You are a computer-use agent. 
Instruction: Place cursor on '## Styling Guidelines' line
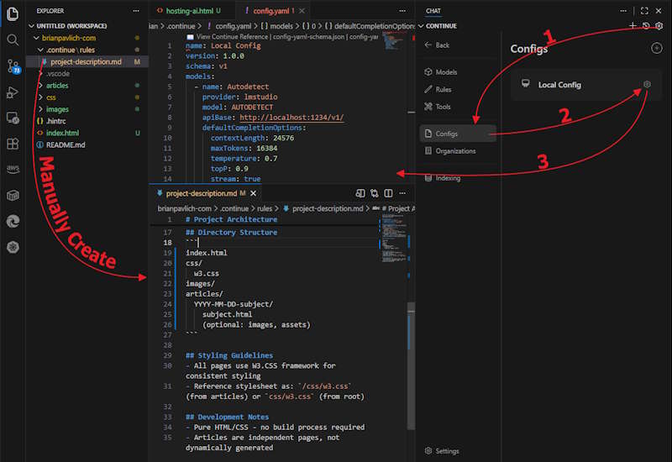pyautogui.click(x=229, y=355)
